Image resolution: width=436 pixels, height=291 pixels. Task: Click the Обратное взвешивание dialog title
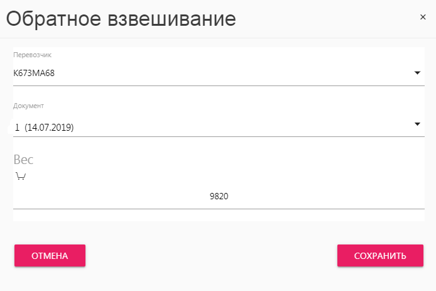121,19
